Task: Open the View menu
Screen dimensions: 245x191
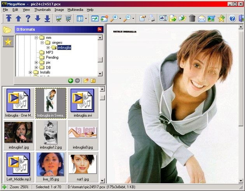Action: (x=26, y=10)
